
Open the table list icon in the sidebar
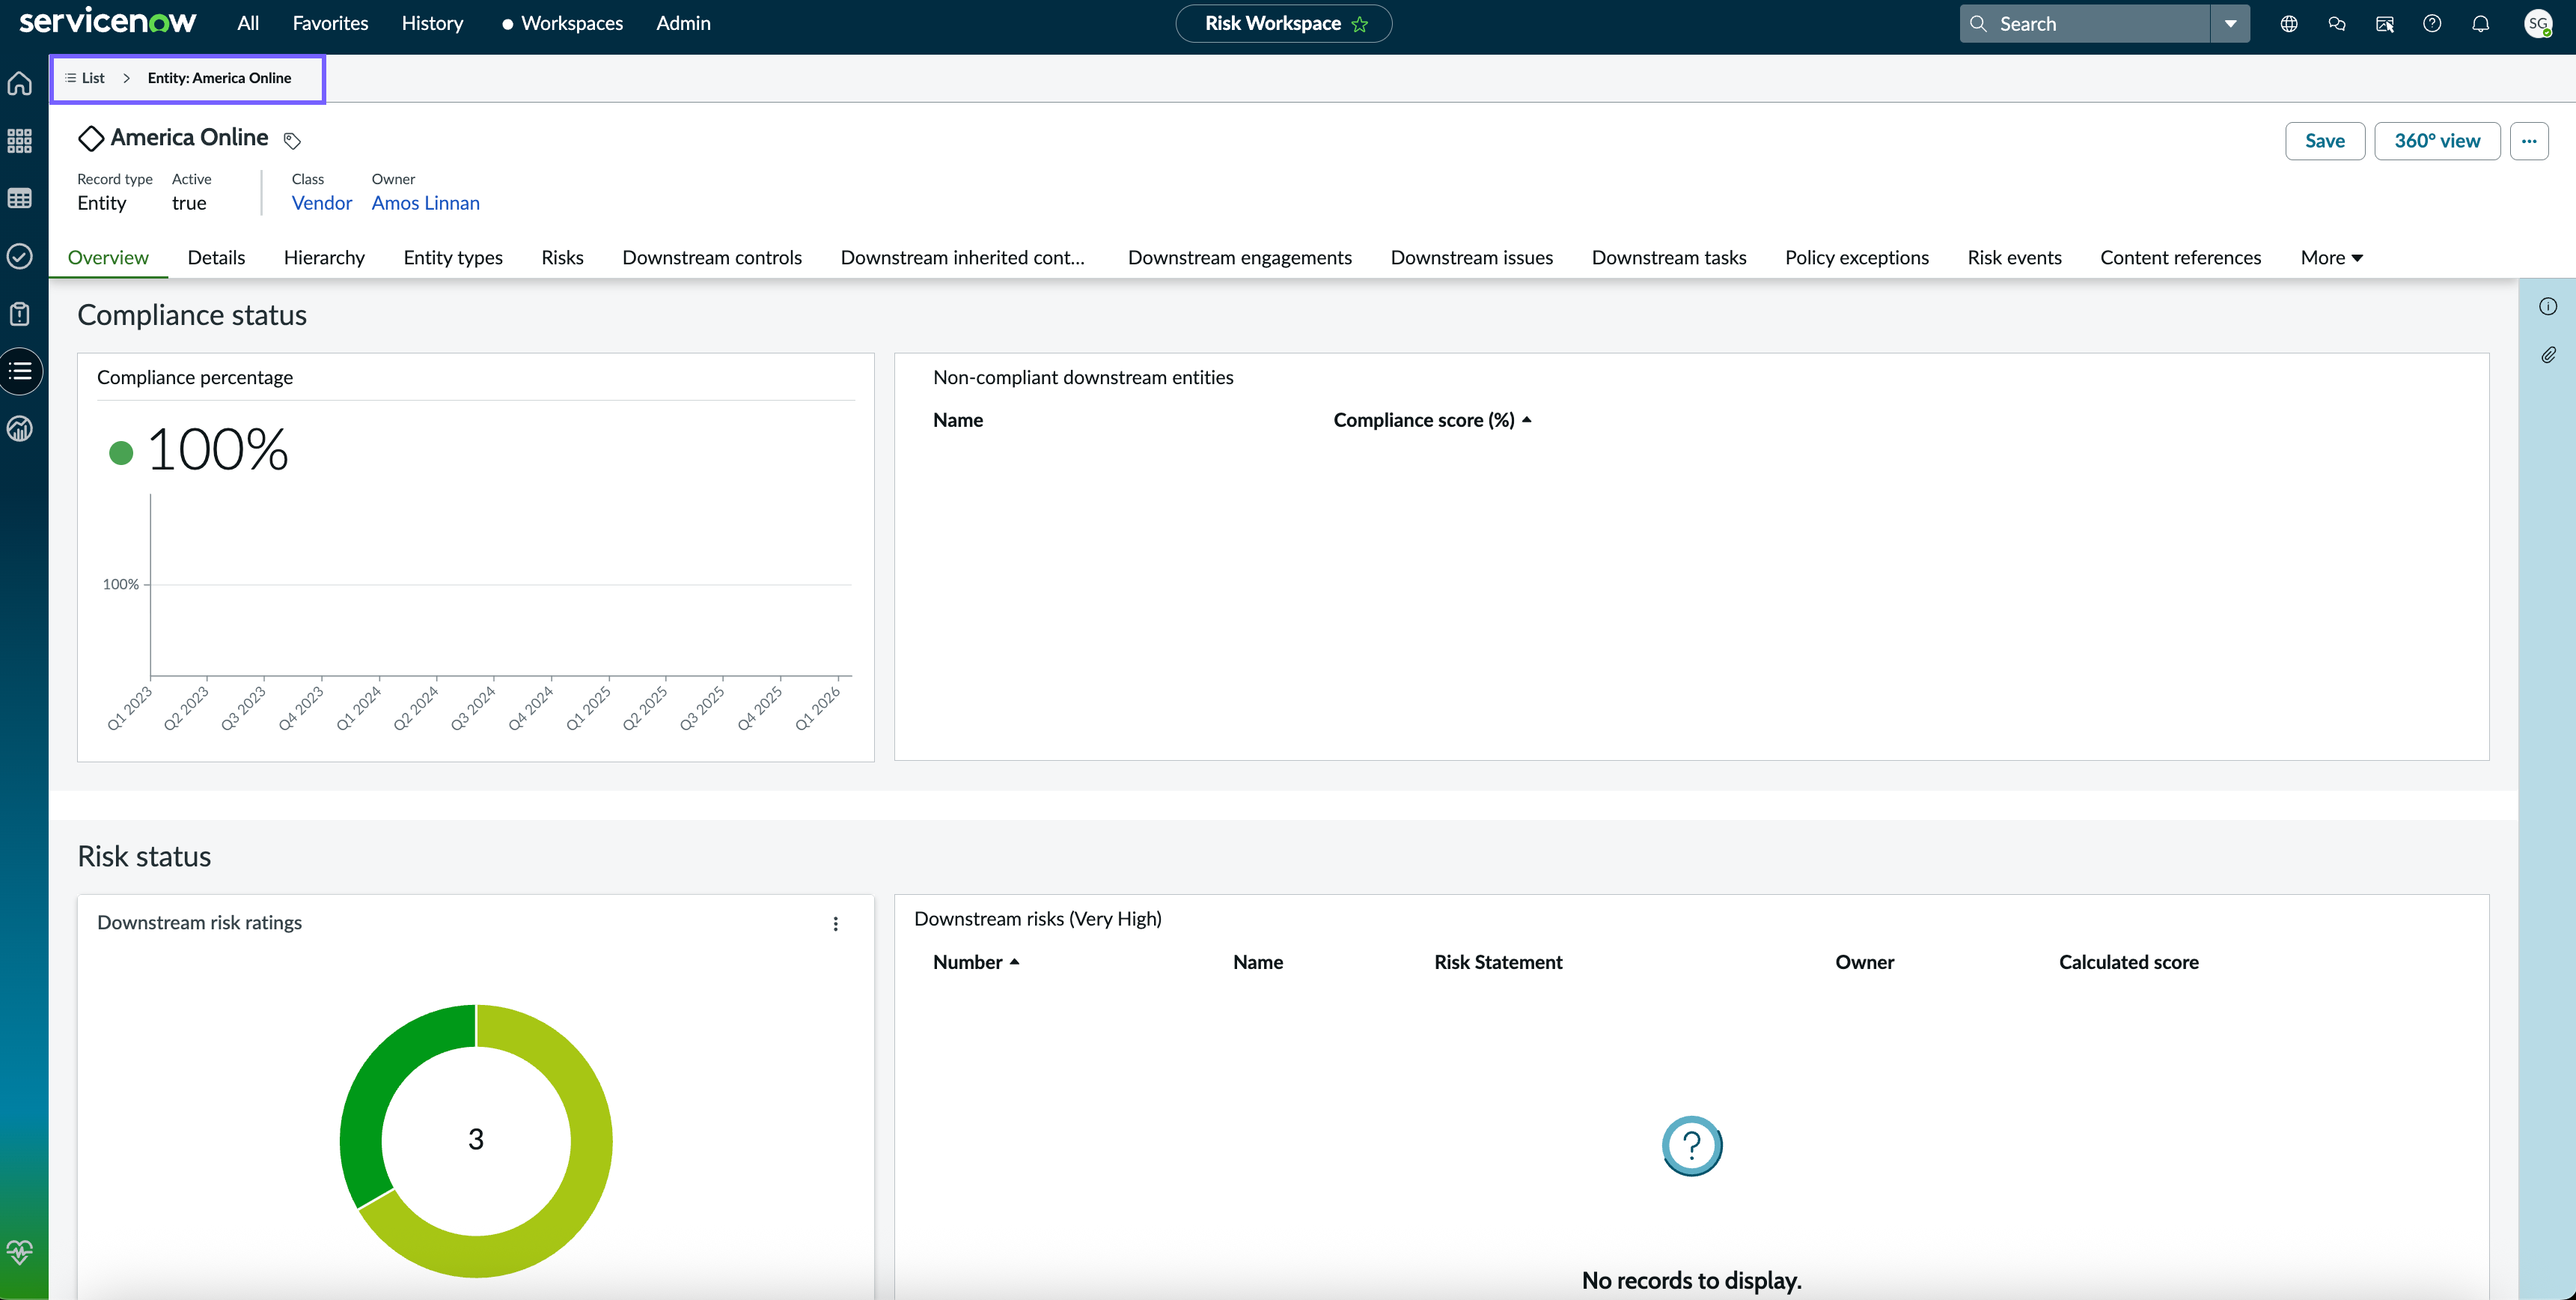[20, 198]
